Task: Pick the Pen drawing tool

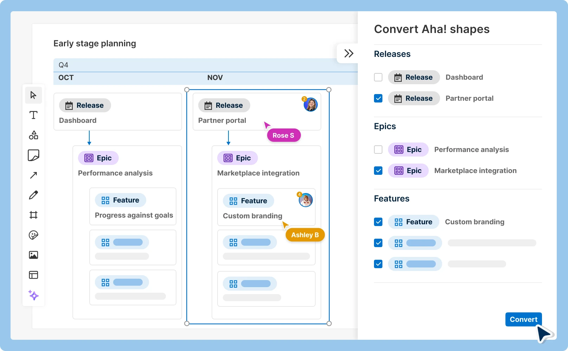Action: (33, 195)
